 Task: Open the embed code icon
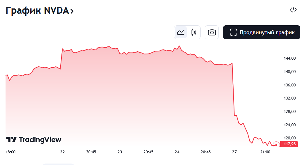pos(293,10)
